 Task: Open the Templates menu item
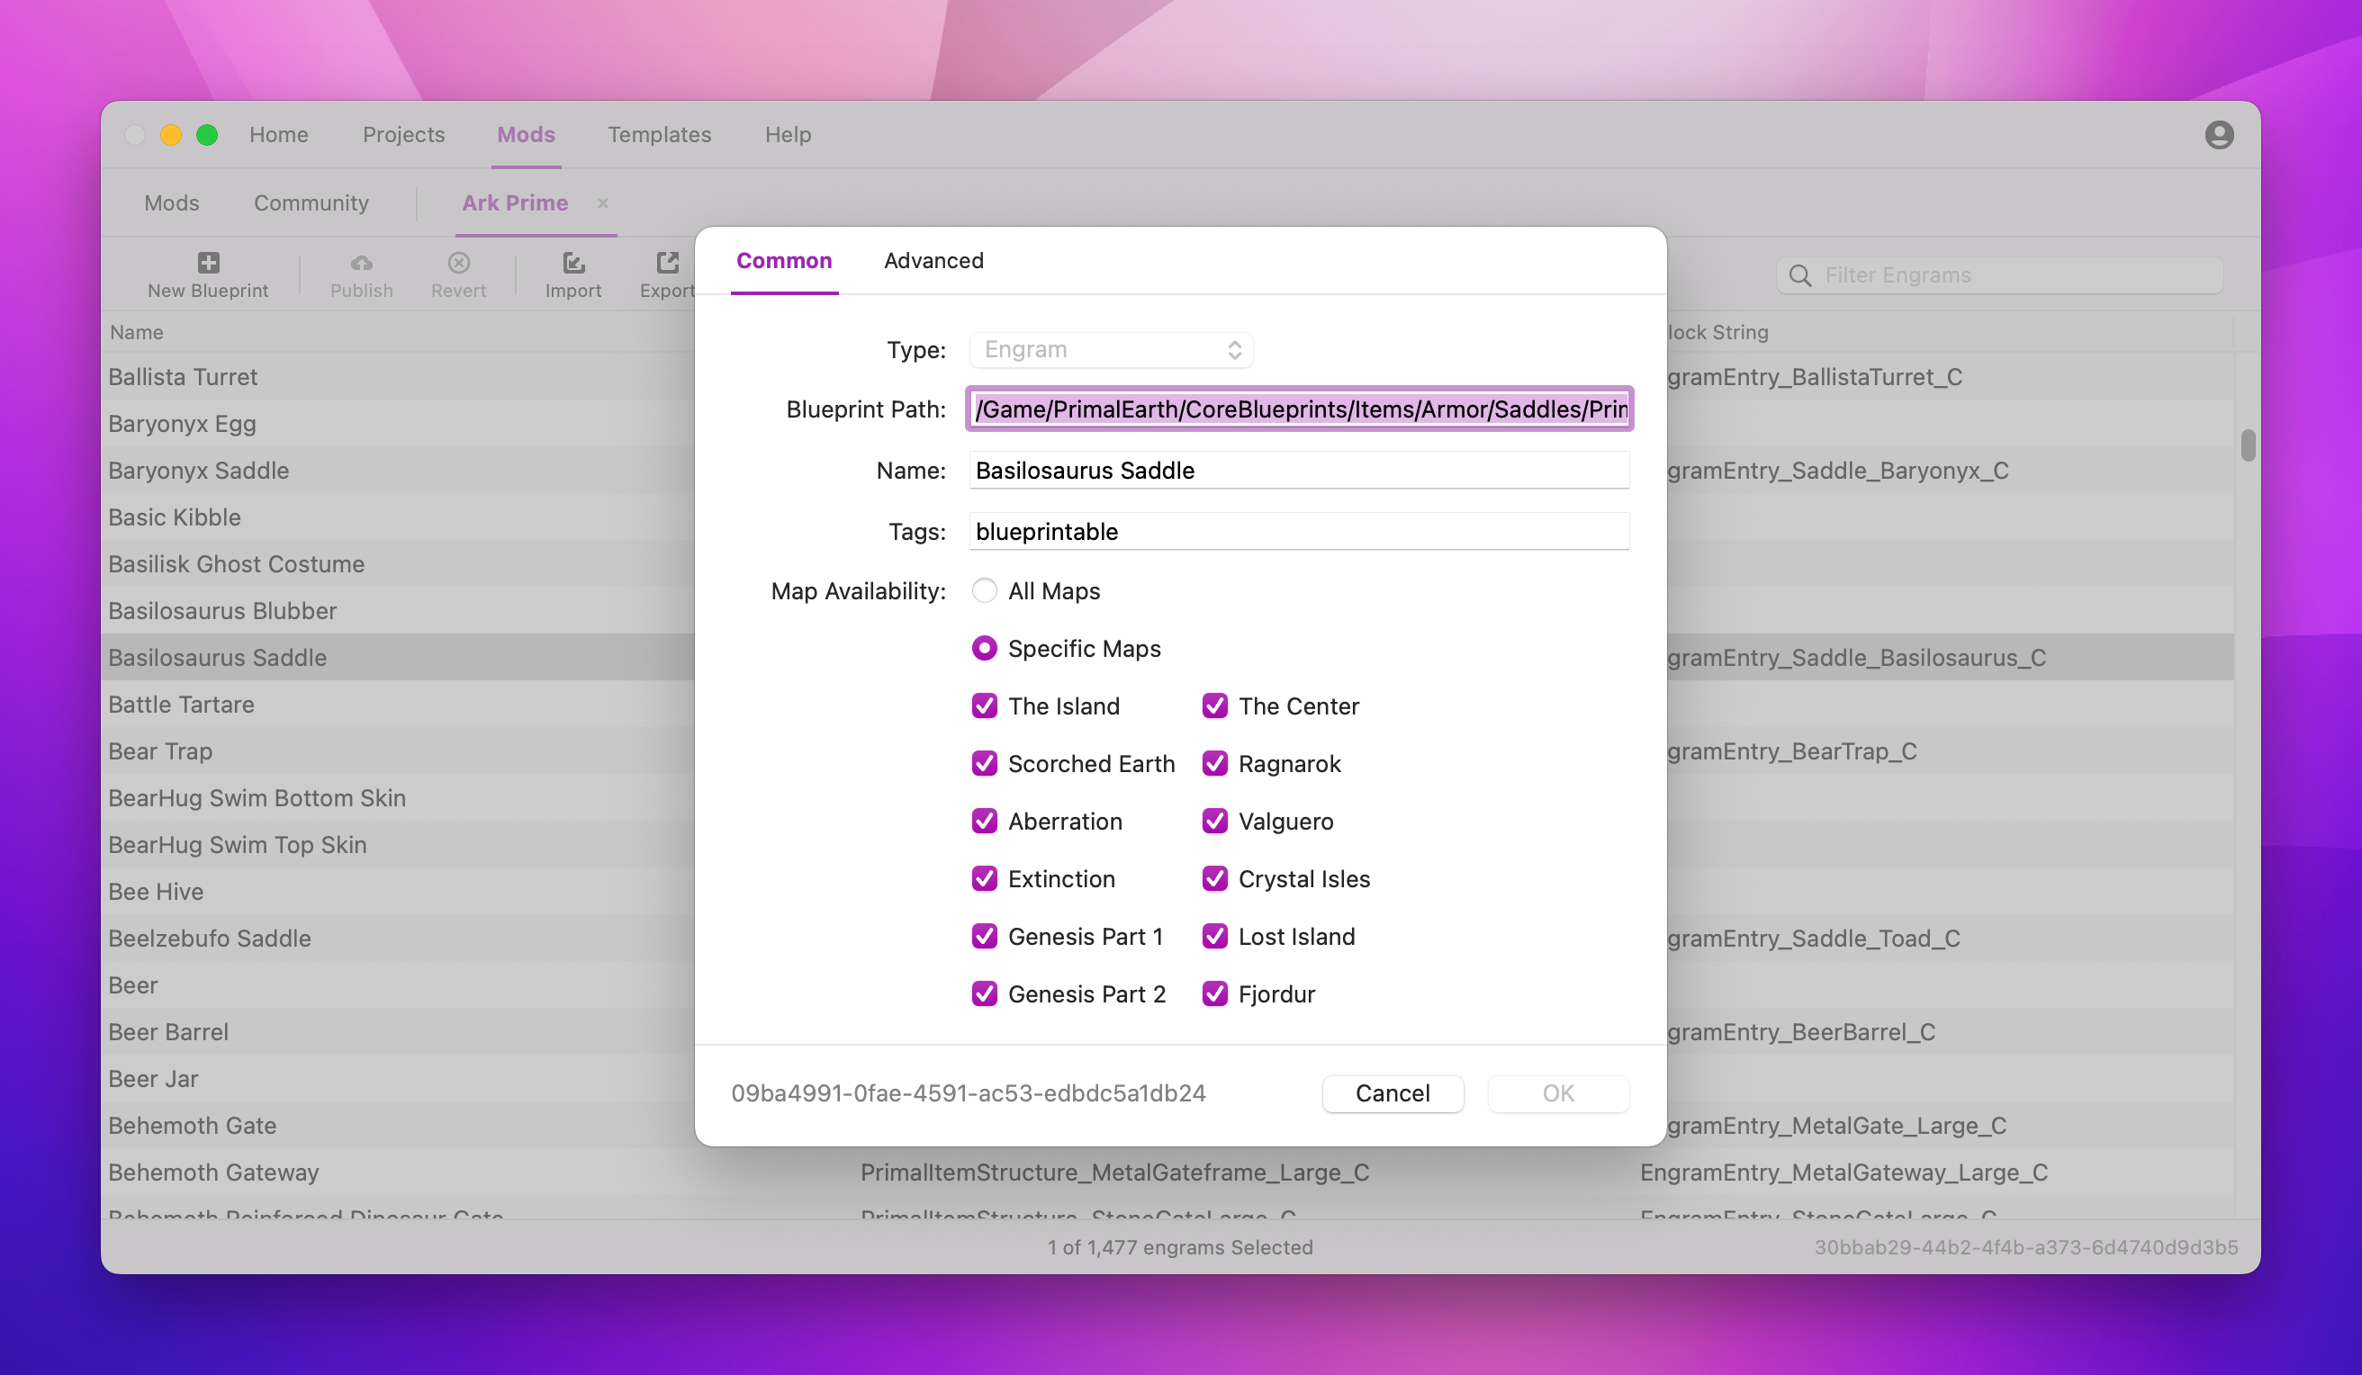coord(659,135)
